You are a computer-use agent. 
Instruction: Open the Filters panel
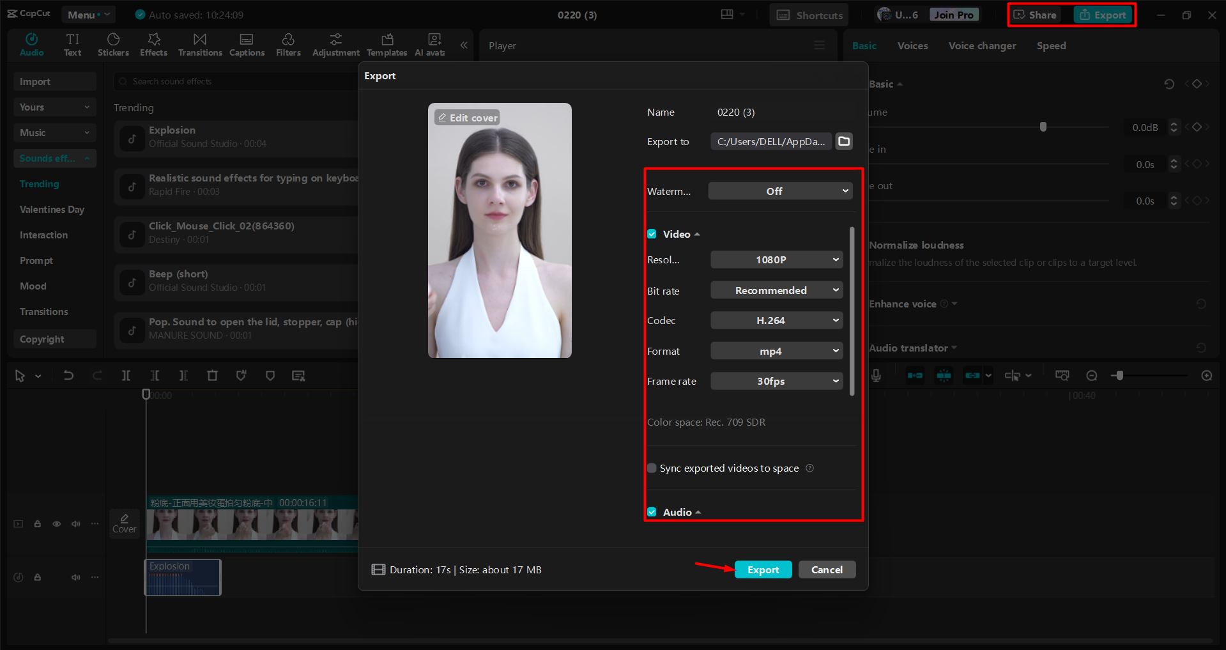coord(288,45)
